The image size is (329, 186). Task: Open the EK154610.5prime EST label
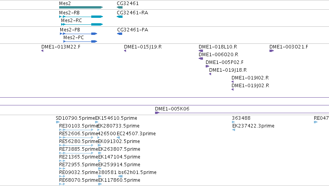pyautogui.click(x=116, y=118)
